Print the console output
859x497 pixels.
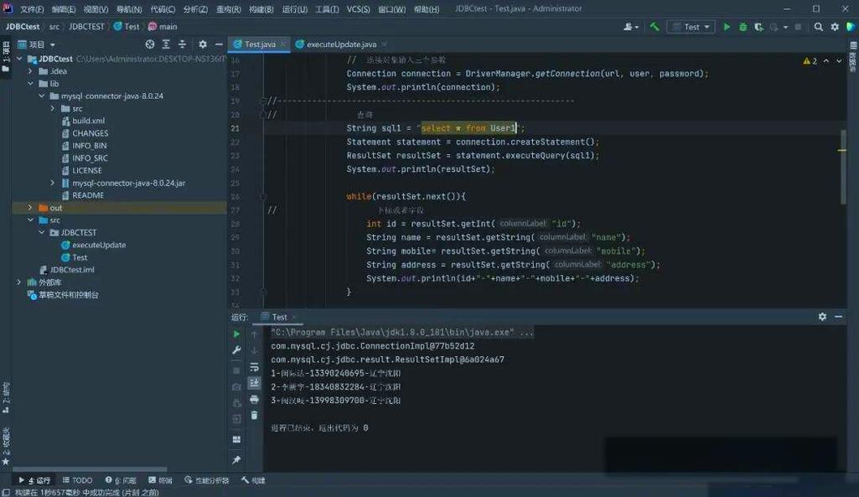254,400
